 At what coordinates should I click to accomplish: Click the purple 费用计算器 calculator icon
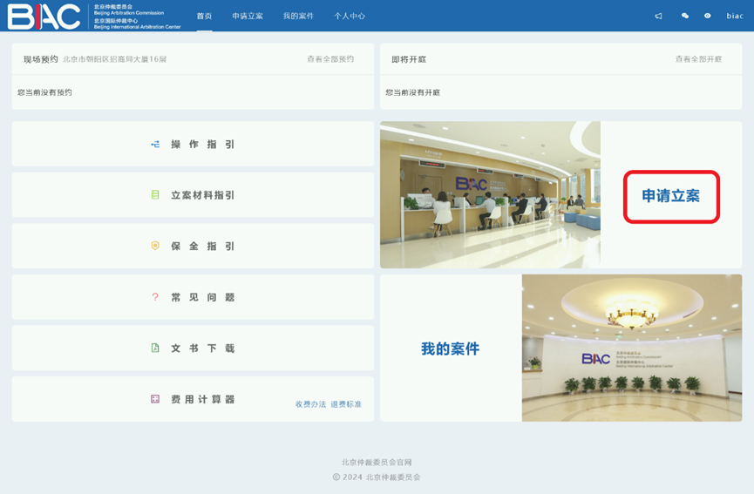pos(155,399)
